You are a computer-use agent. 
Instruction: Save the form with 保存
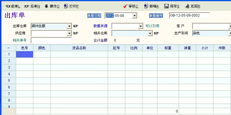coord(167,6)
